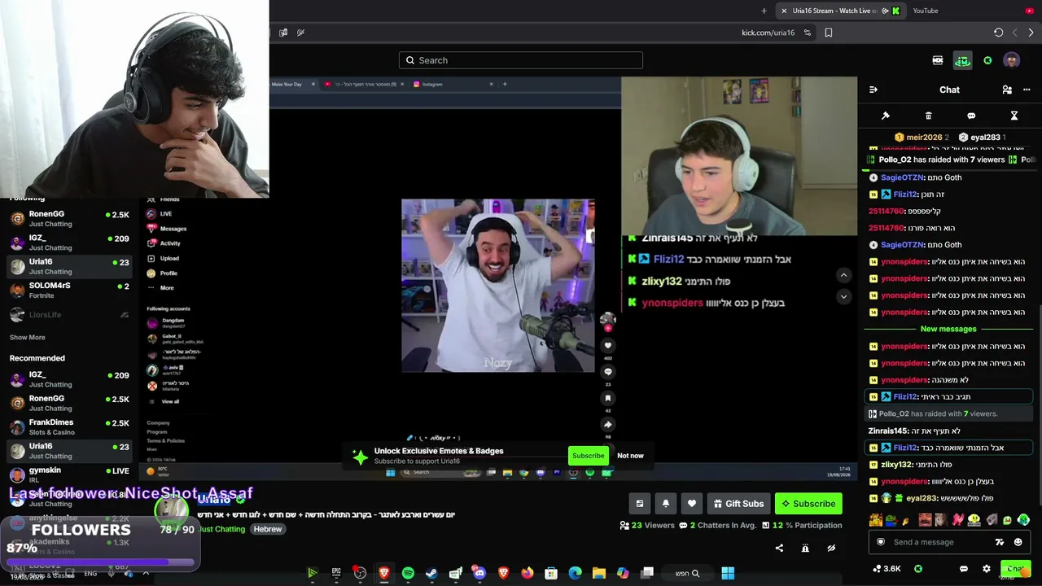The width and height of the screenshot is (1042, 586).
Task: Open Windows Start menu on taskbar
Action: [728, 573]
